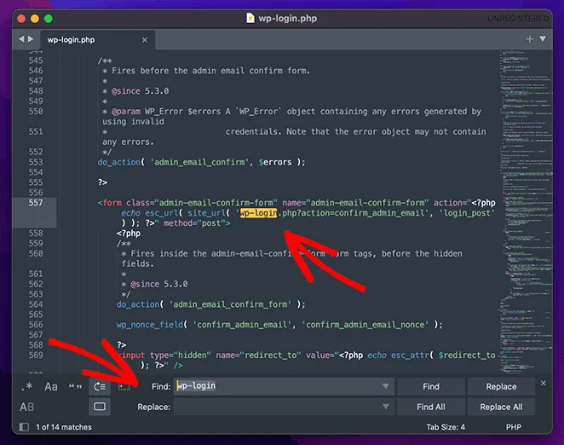Viewport: 564px width, 445px height.
Task: Click the red close window button
Action: [x=21, y=19]
